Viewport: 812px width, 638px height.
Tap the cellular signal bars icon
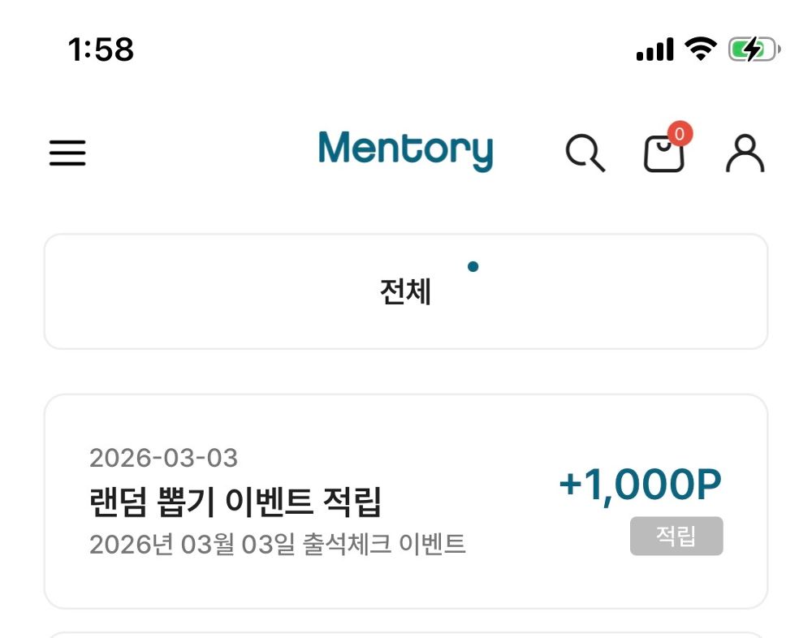click(x=654, y=50)
